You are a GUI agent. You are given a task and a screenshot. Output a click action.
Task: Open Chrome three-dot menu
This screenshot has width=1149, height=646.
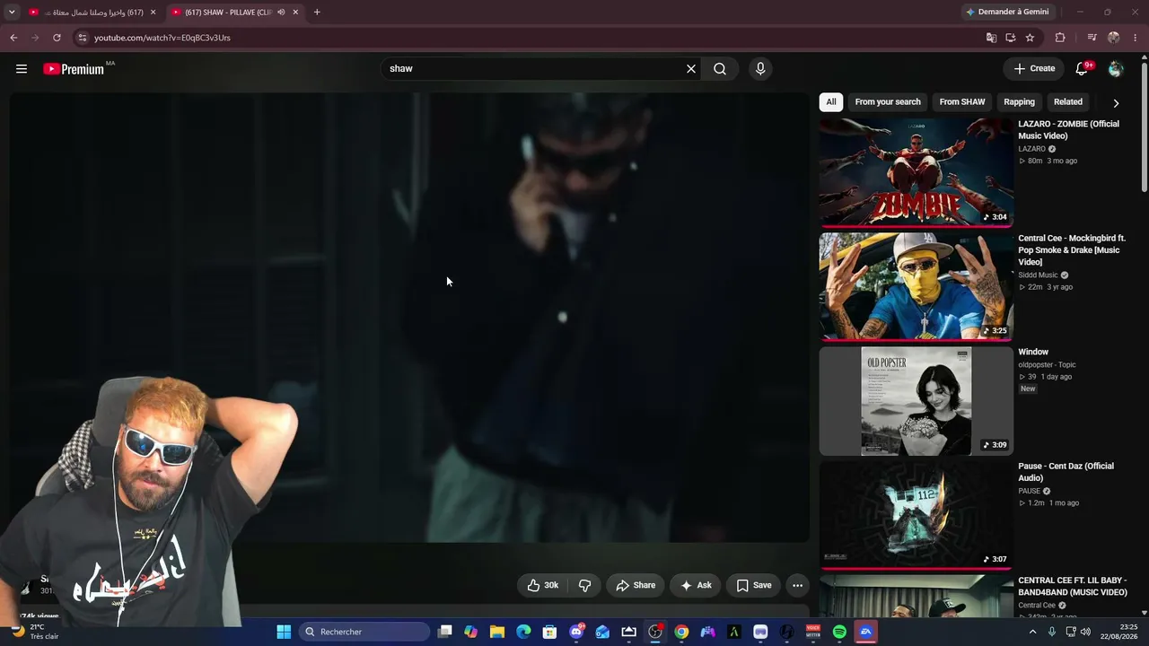(x=1136, y=38)
